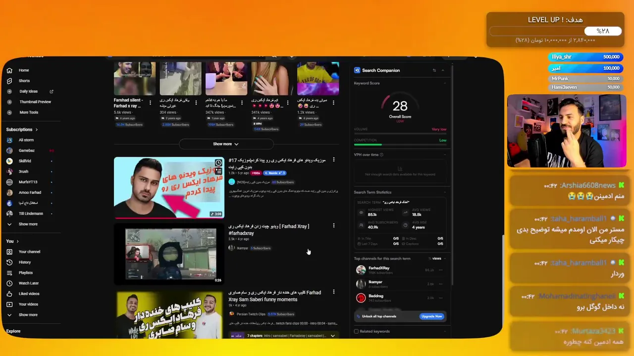Collapse the Search Term Statistics section

coord(445,192)
